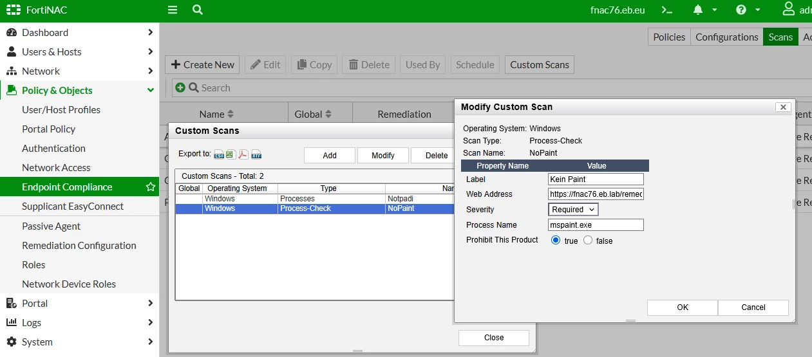The width and height of the screenshot is (812, 357).
Task: Click the Used By button
Action: pos(423,64)
